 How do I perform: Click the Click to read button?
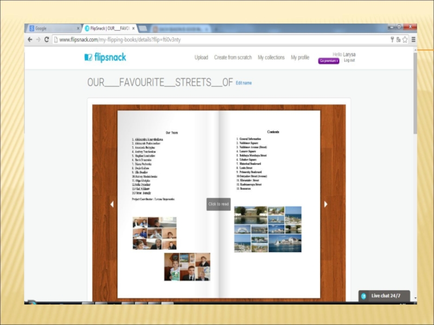pos(219,204)
